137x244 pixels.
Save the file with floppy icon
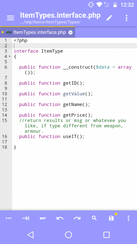tap(111, 218)
